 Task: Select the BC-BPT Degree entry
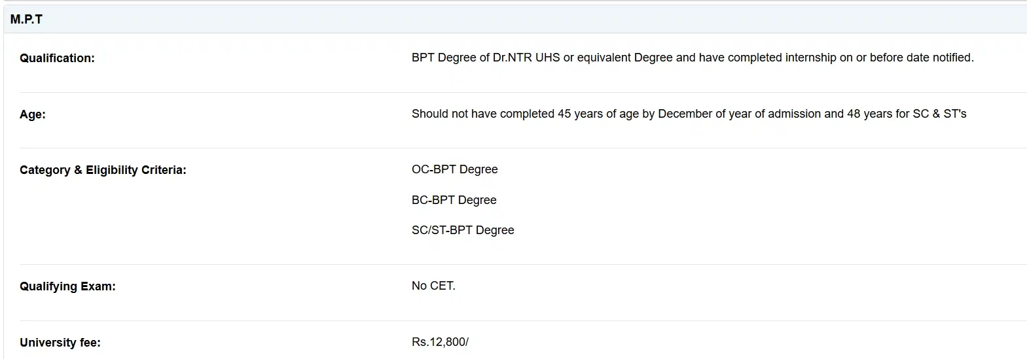tap(454, 200)
